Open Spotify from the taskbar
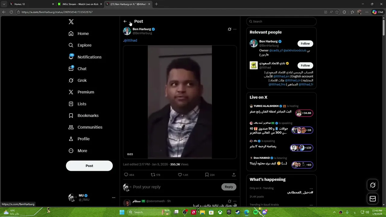Viewport: 386px width, 217px height. [255, 212]
